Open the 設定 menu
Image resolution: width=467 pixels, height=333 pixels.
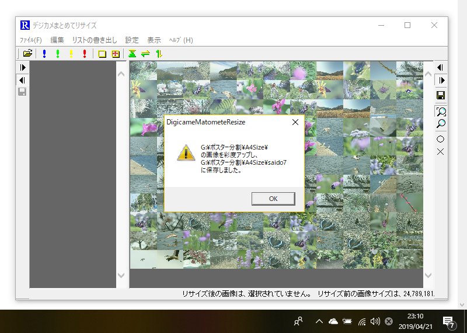pyautogui.click(x=132, y=40)
